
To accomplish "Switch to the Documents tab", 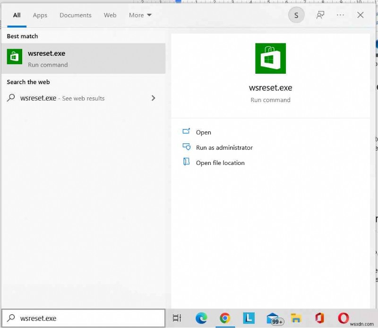I will [x=75, y=15].
